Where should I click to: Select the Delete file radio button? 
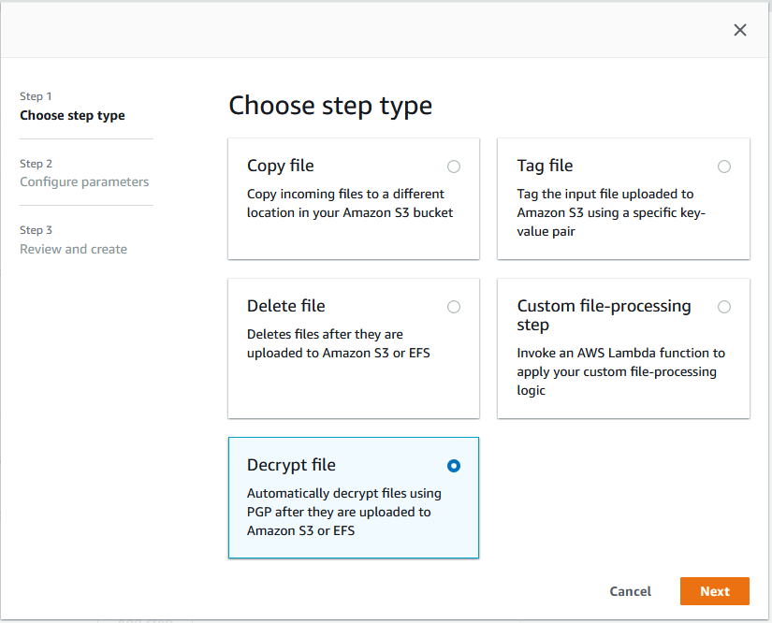tap(454, 306)
